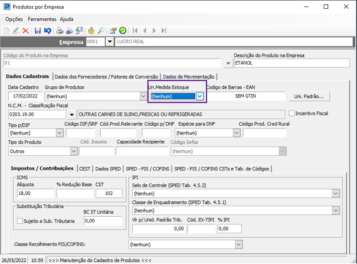This screenshot has height=264, width=357.
Task: Open the Ferramentas menu
Action: (x=42, y=19)
